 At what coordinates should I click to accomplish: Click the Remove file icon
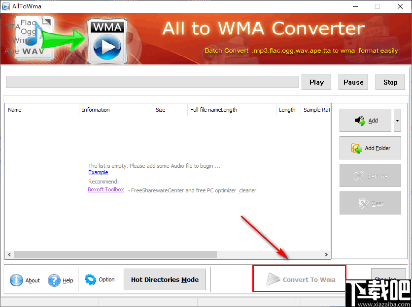pyautogui.click(x=358, y=176)
